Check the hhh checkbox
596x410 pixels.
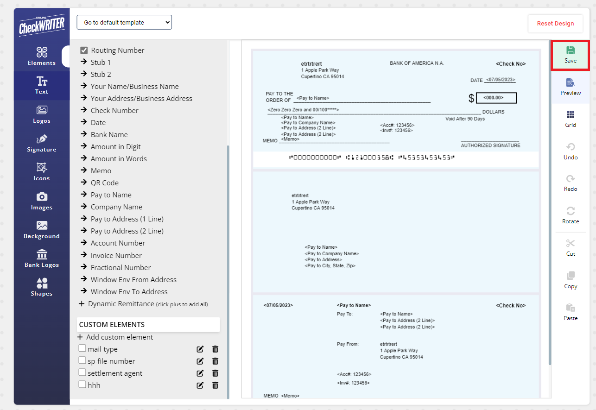82,385
